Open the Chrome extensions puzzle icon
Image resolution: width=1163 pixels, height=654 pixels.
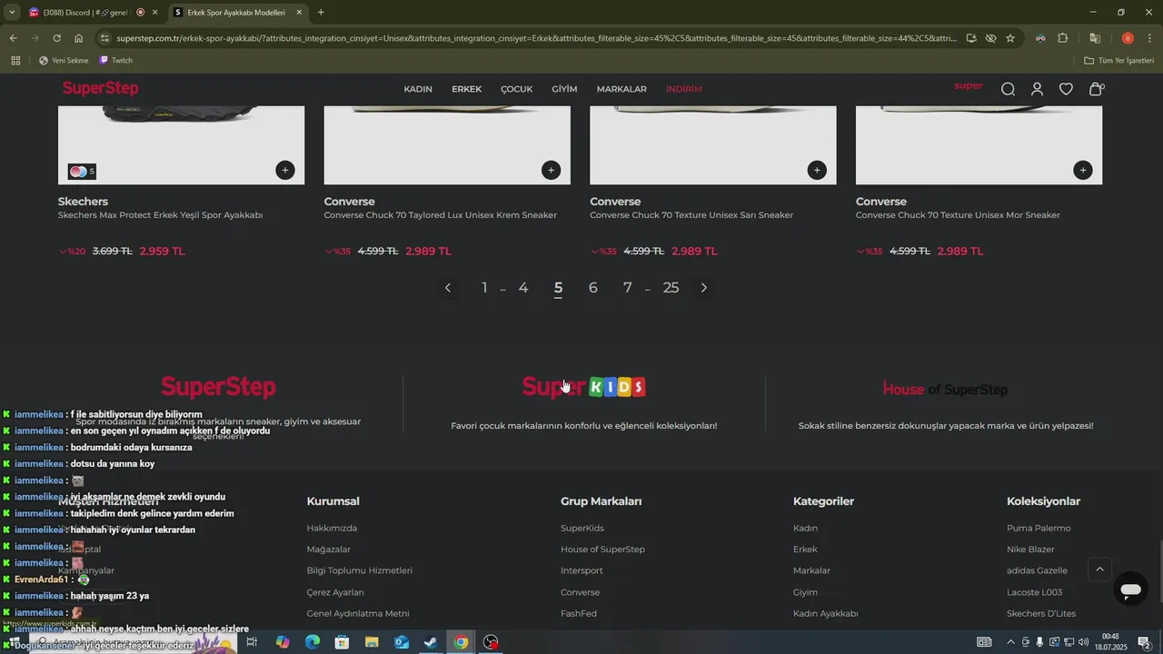click(1063, 38)
